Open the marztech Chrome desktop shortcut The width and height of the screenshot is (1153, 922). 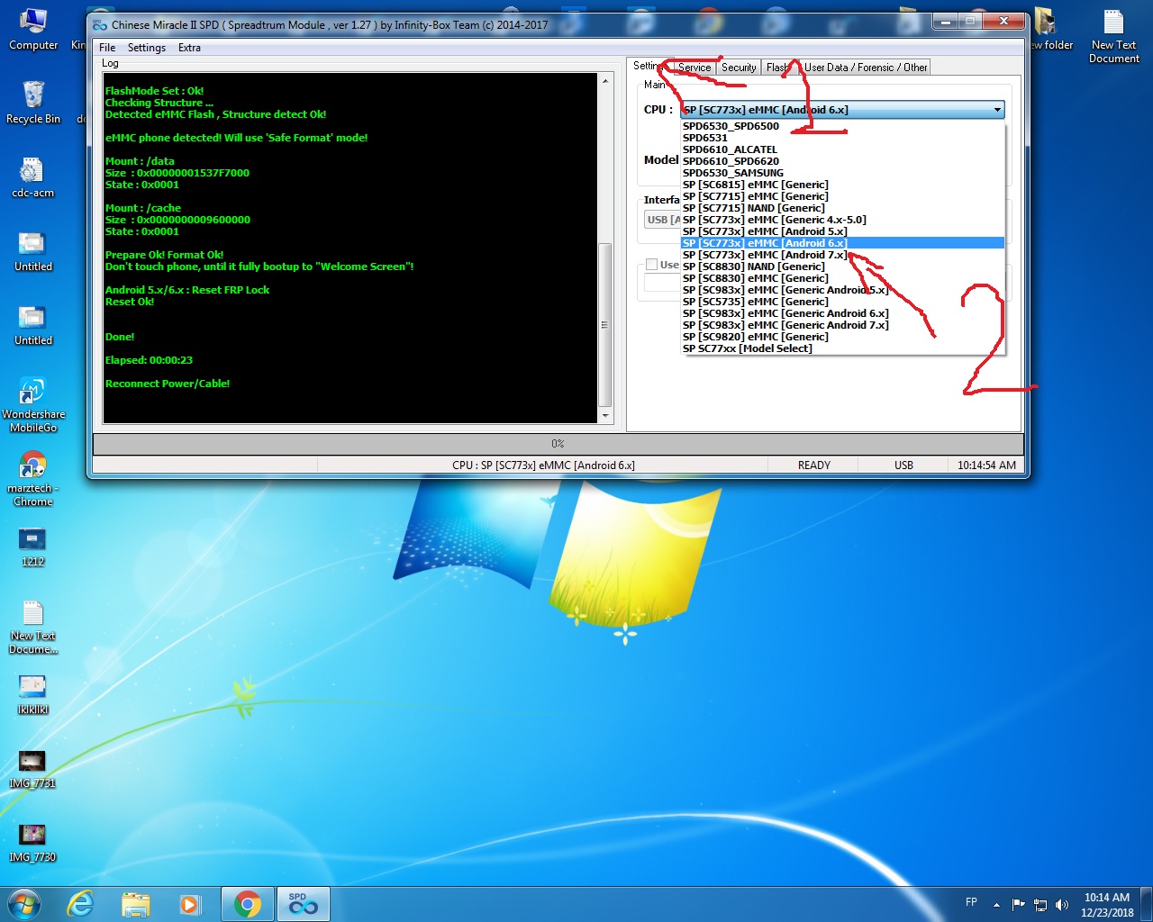coord(32,479)
